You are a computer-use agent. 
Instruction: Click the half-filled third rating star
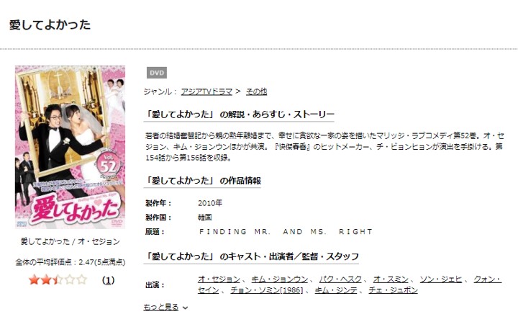(58, 280)
